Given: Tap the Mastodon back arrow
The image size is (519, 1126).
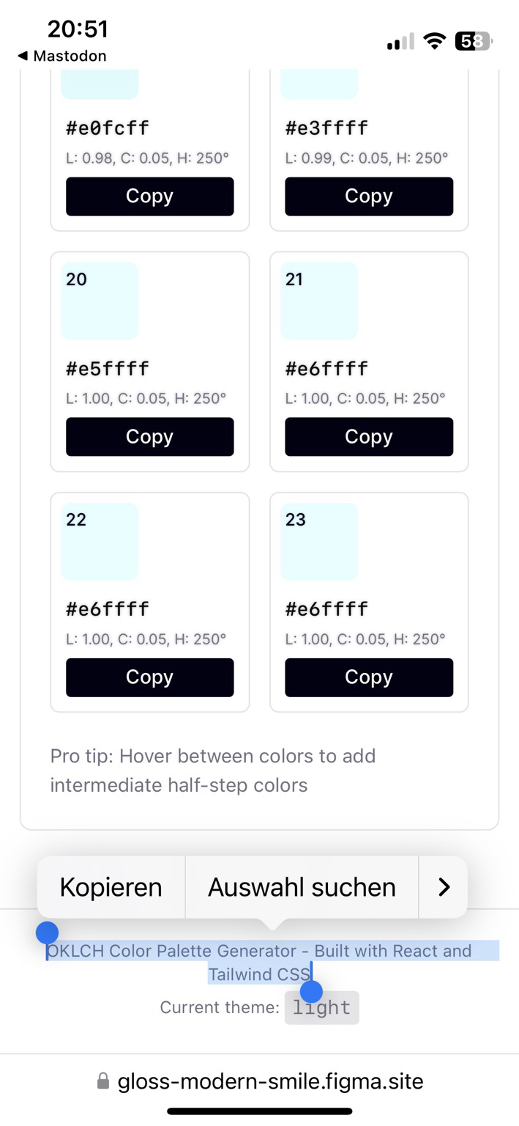Looking at the screenshot, I should 23,56.
